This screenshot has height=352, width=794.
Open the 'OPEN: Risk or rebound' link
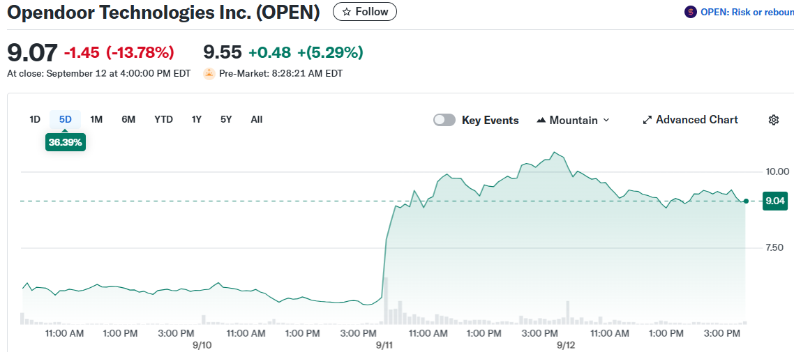click(x=747, y=12)
